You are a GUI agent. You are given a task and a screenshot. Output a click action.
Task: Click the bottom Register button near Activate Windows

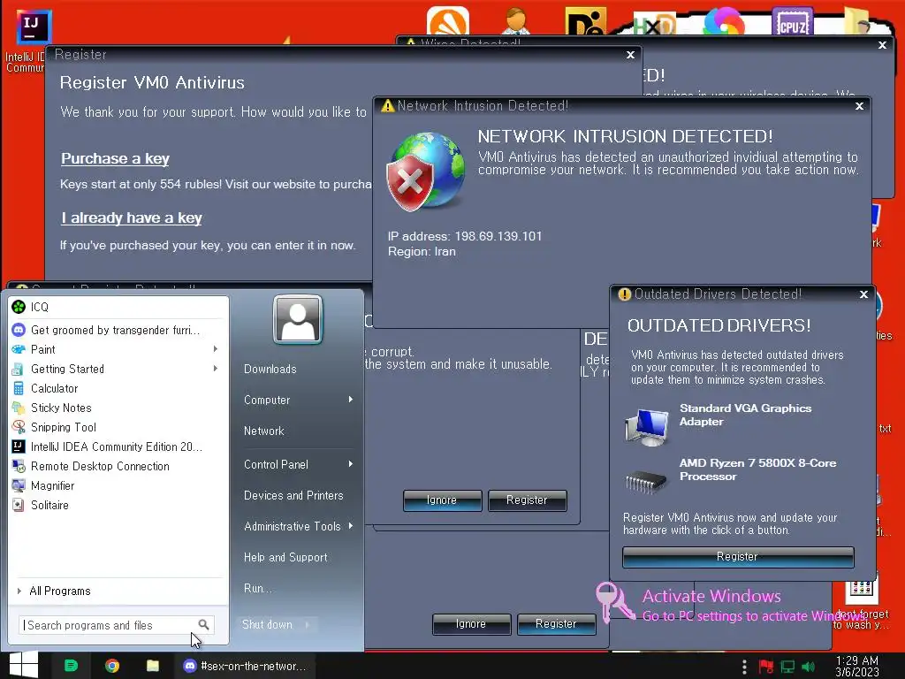click(556, 624)
